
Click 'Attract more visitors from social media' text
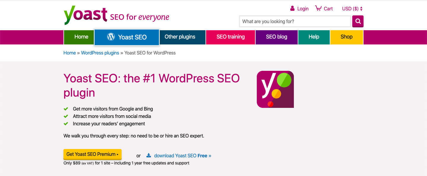pos(112,116)
